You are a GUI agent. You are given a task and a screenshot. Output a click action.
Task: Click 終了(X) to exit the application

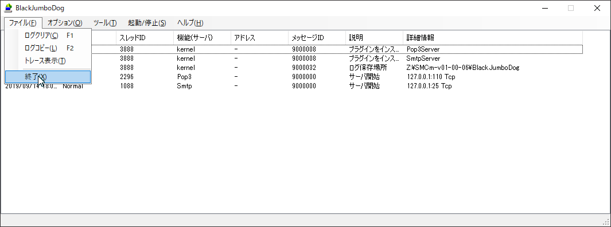pos(48,77)
